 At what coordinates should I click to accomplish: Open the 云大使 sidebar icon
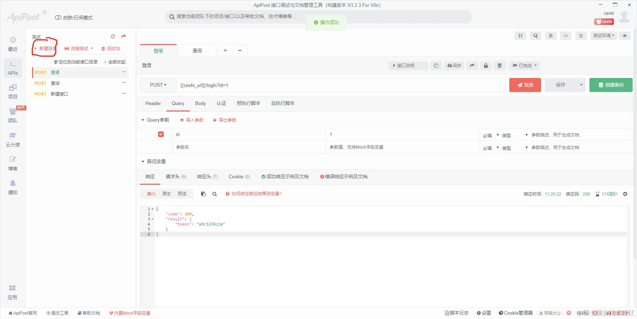click(x=13, y=140)
